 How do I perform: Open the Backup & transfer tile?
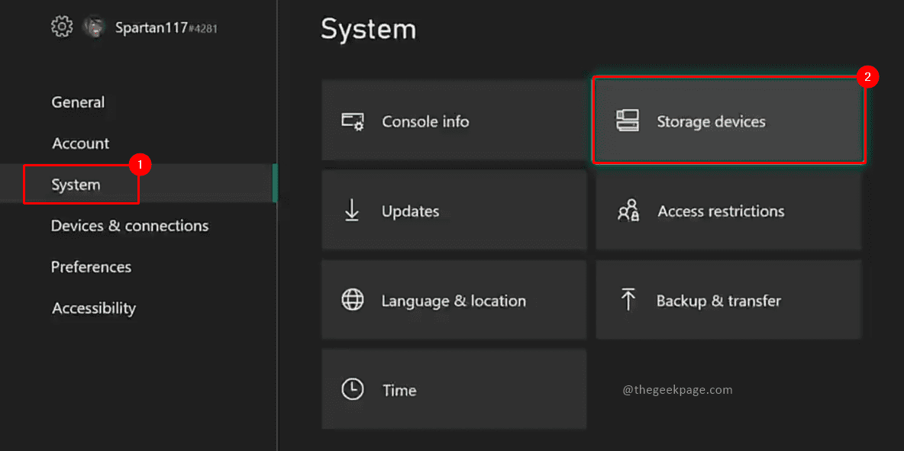[728, 299]
